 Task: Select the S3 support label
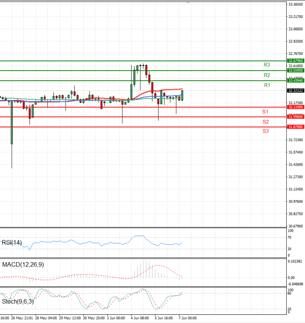click(266, 131)
